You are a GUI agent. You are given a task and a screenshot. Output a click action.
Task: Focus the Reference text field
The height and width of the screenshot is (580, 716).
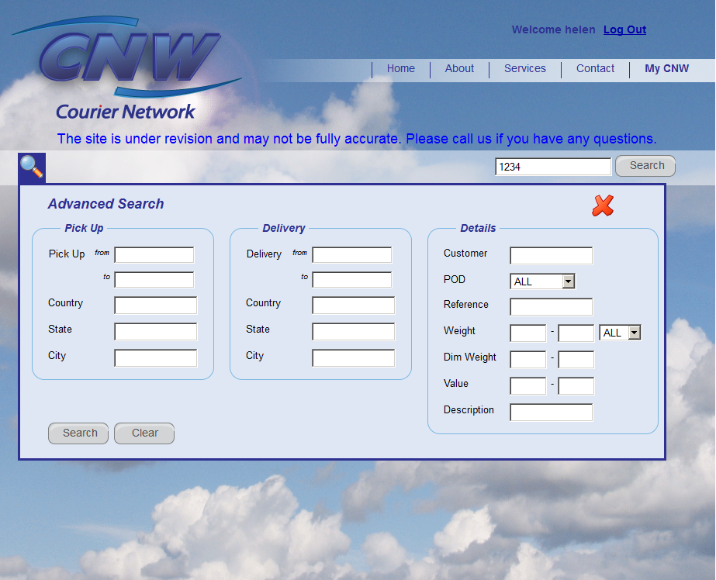(x=551, y=307)
